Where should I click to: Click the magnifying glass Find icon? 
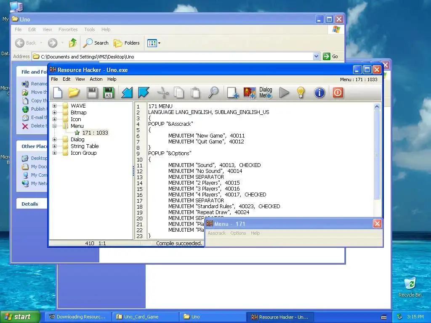[213, 93]
